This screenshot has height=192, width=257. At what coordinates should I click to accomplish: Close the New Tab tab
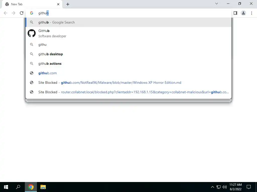coord(58,4)
